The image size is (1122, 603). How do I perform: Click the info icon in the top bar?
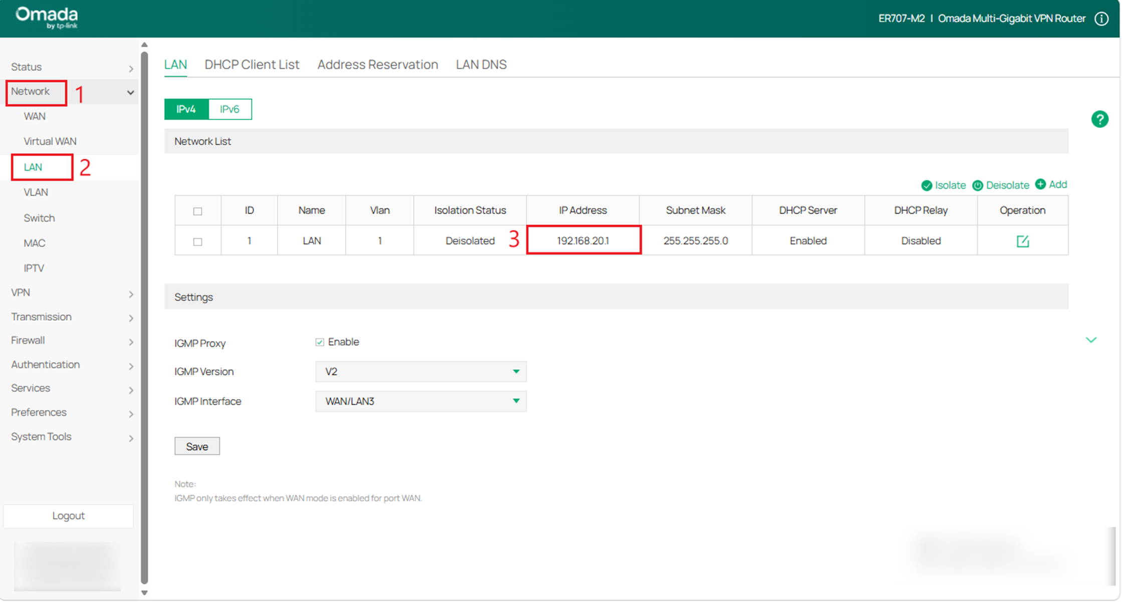pyautogui.click(x=1101, y=19)
